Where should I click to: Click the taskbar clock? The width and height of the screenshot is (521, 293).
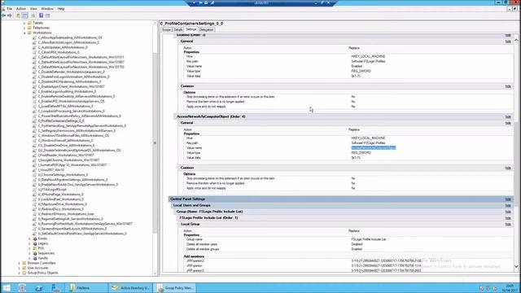click(509, 287)
